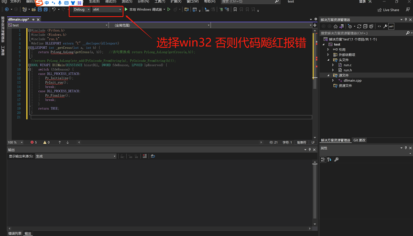Go to next issue with the down arrow
This screenshot has height=236, width=413.
click(x=68, y=142)
